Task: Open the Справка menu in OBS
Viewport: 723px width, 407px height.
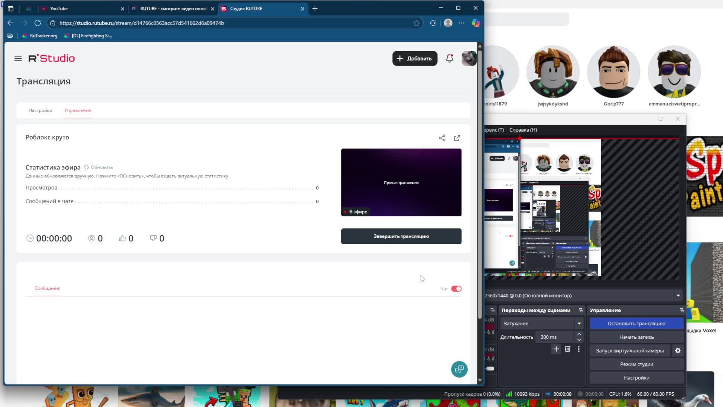Action: [523, 130]
